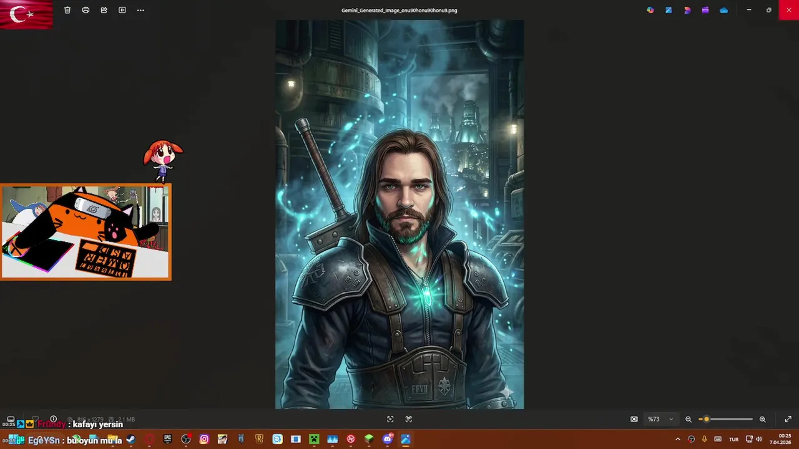Open the three-dots more options menu
The width and height of the screenshot is (799, 449).
point(140,10)
